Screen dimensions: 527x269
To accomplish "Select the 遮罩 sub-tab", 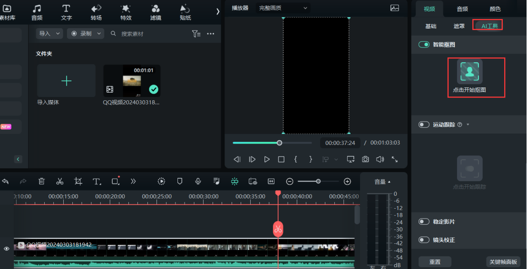I will [459, 26].
